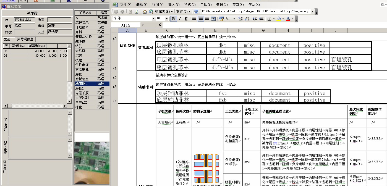Screen dimensions: 387x186
Task: Open the 文件 menu
Action: (125, 5)
